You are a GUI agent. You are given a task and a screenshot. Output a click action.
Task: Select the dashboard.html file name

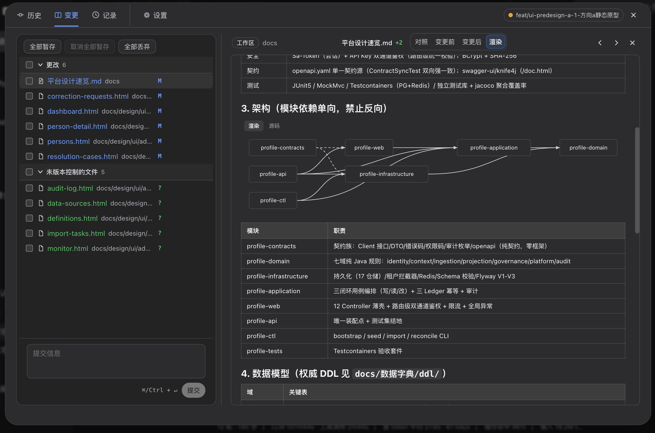(x=73, y=111)
